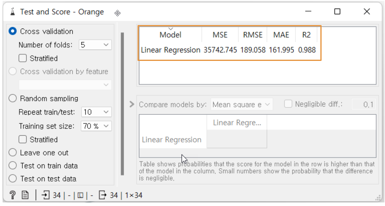Open the Repeat train/test dropdown
385x206 pixels.
(x=96, y=112)
